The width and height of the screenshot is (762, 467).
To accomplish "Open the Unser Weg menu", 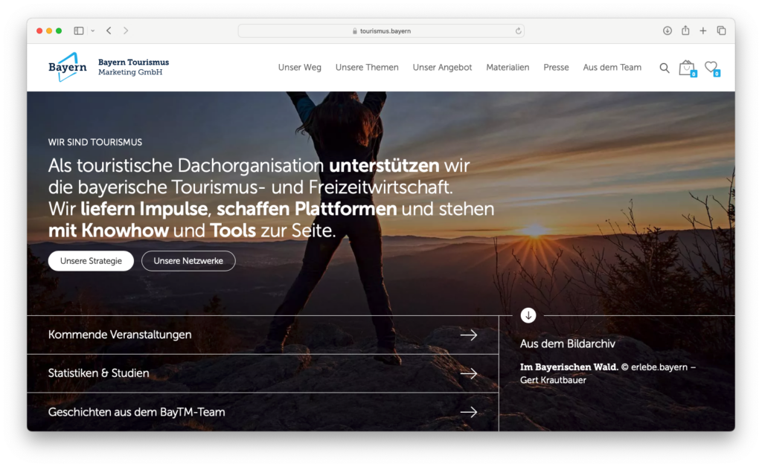I will coord(300,67).
